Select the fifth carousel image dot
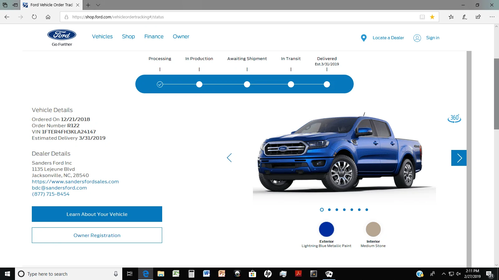Screen dimensions: 499x280 [352, 210]
